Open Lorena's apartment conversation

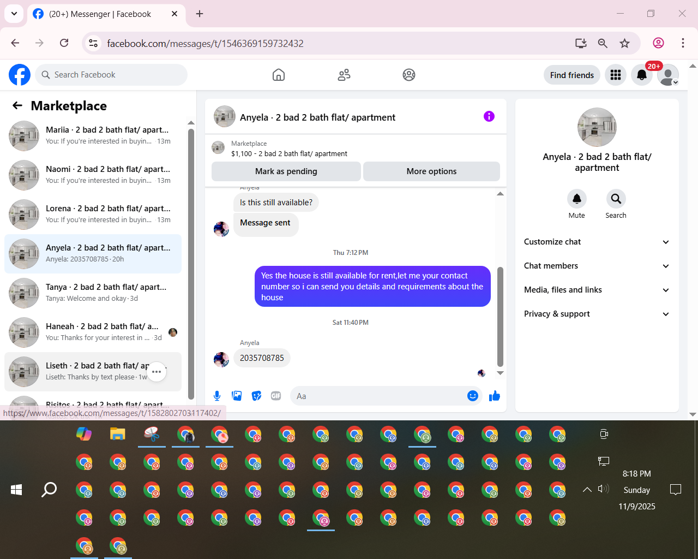click(93, 215)
